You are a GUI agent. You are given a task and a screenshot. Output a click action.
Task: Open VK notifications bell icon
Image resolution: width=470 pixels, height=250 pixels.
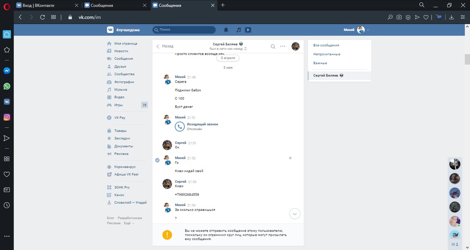coord(226,30)
